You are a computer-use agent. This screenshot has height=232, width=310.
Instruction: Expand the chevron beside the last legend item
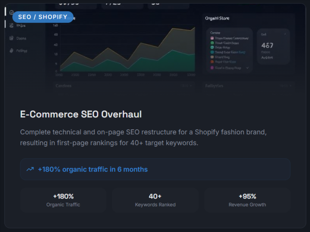[247, 68]
